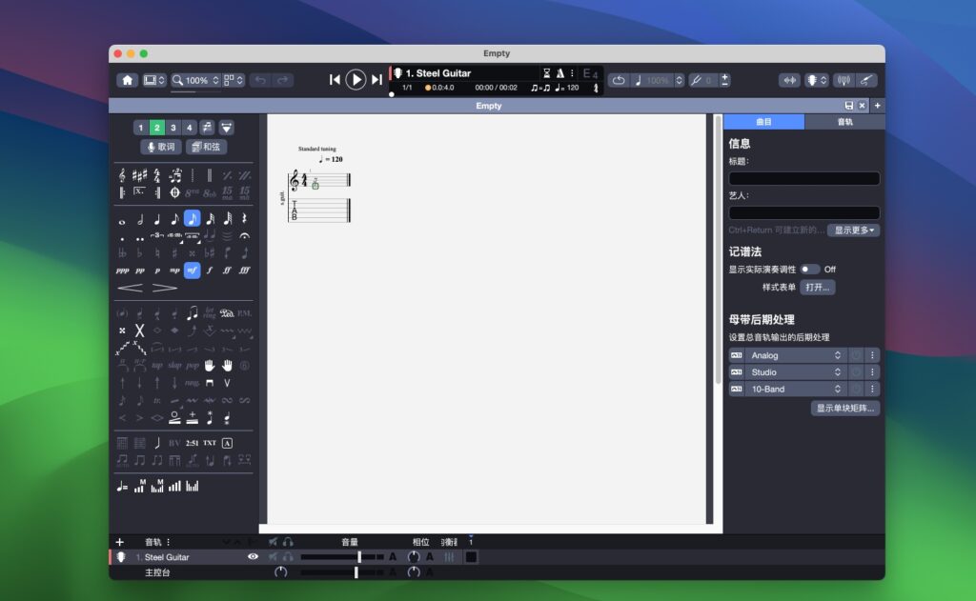
Task: Select the fermata symbol
Action: tap(246, 236)
